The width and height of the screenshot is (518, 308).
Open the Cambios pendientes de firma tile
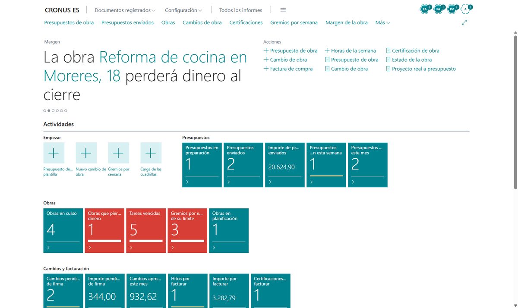click(63, 291)
